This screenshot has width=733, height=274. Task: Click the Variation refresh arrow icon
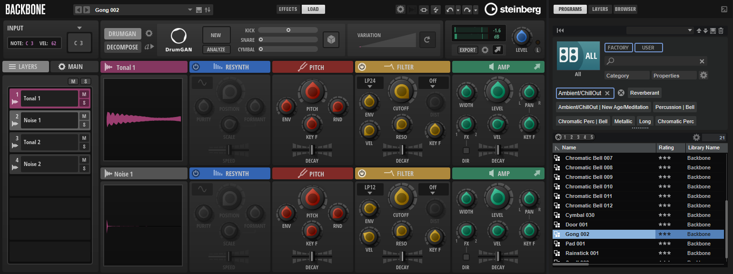coord(427,40)
